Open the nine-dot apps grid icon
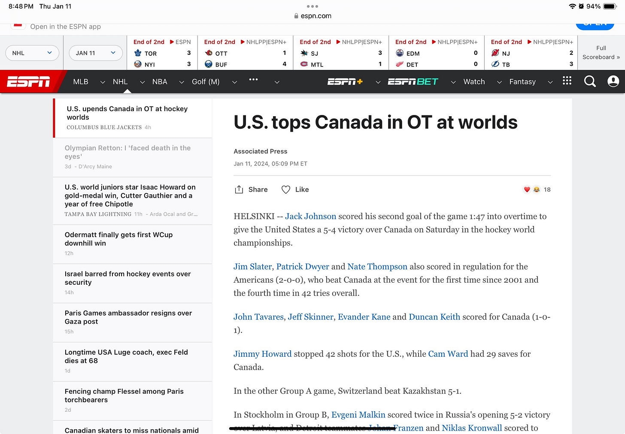This screenshot has height=434, width=625. (x=567, y=81)
